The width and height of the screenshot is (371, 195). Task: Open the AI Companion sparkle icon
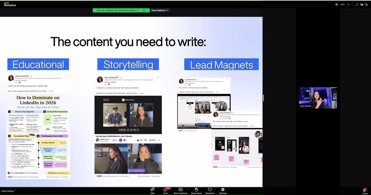349,4
